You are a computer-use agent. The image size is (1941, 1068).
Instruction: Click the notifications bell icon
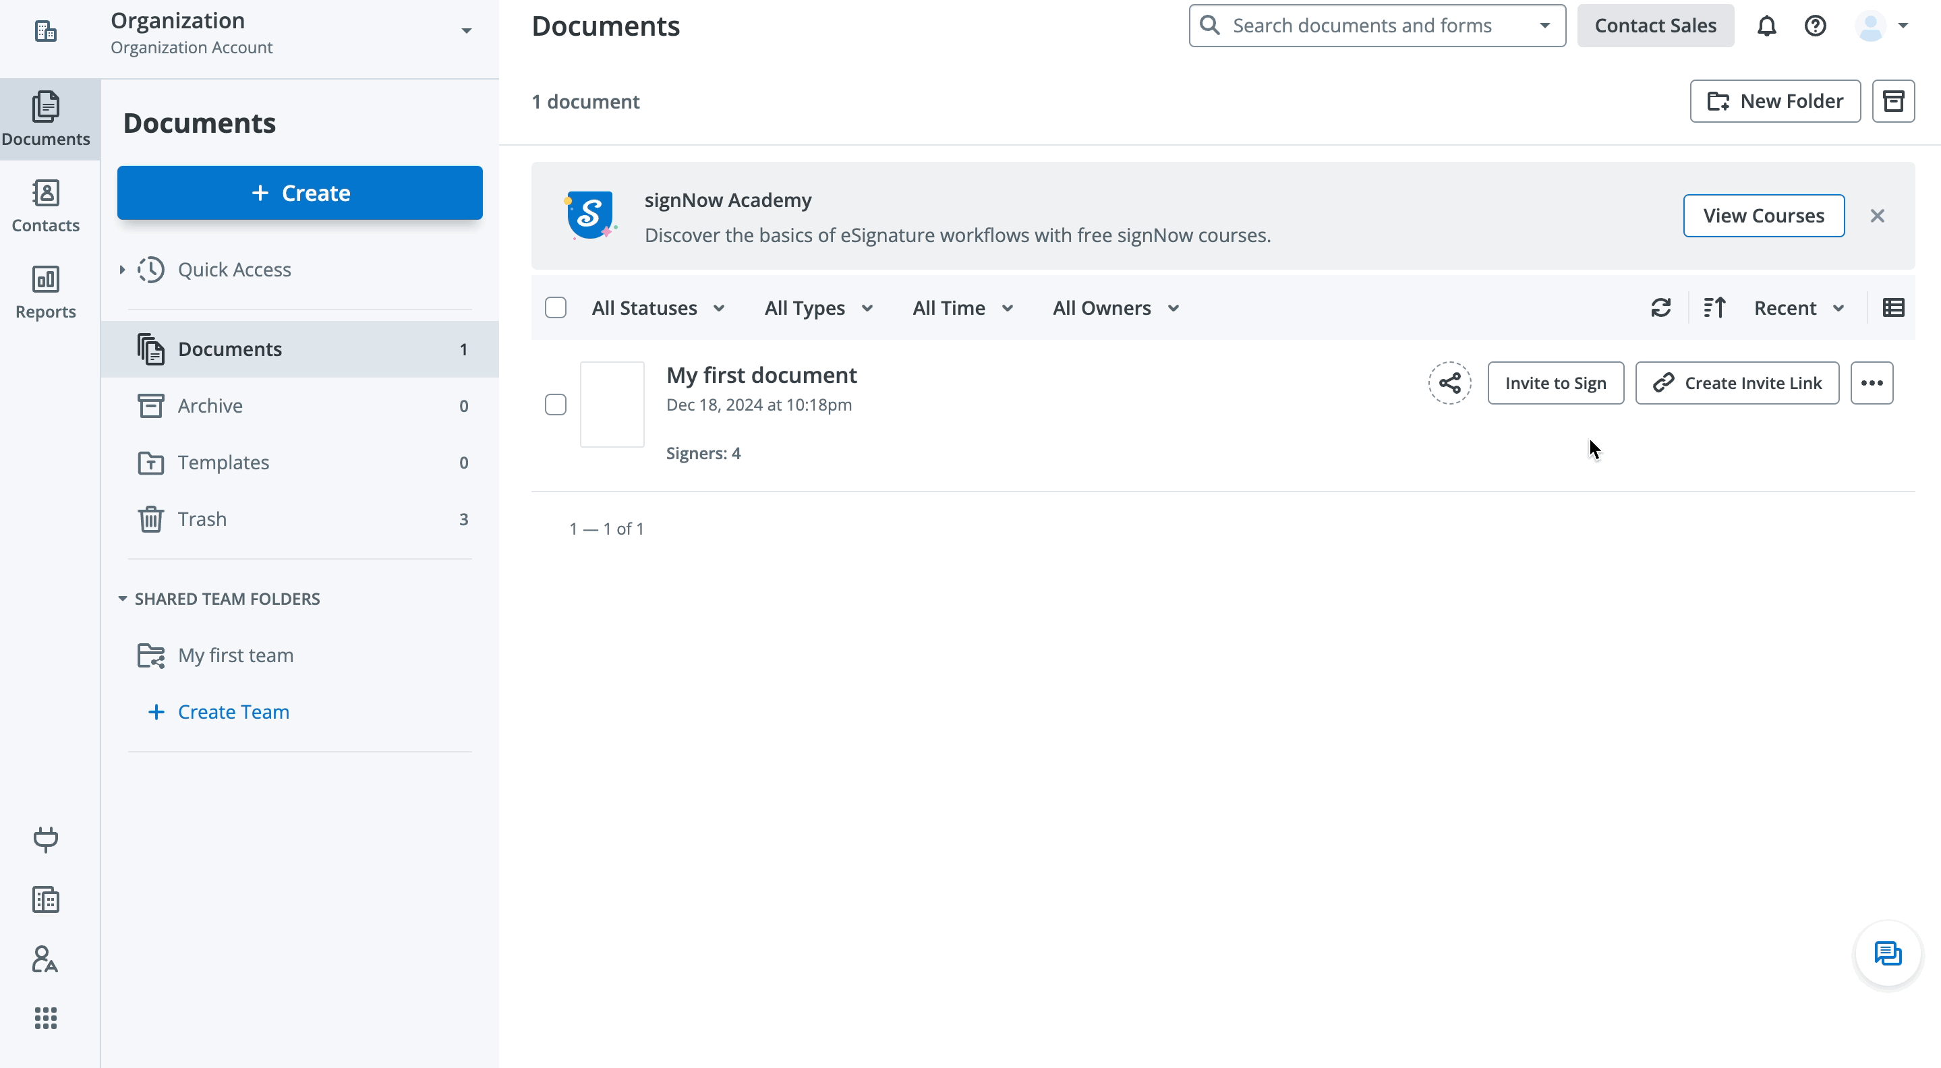coord(1766,26)
